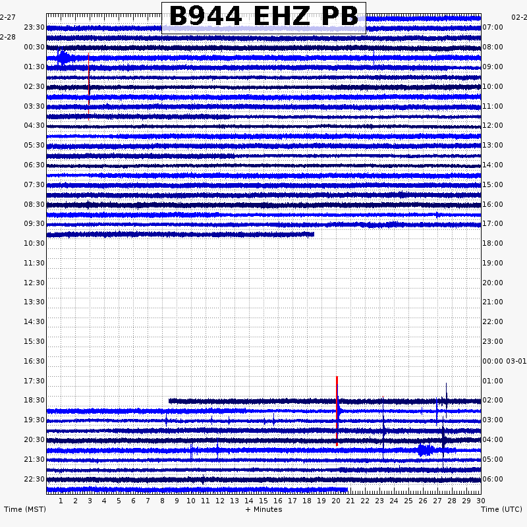Select the 14:30 MST time label
The width and height of the screenshot is (527, 527).
[34, 322]
